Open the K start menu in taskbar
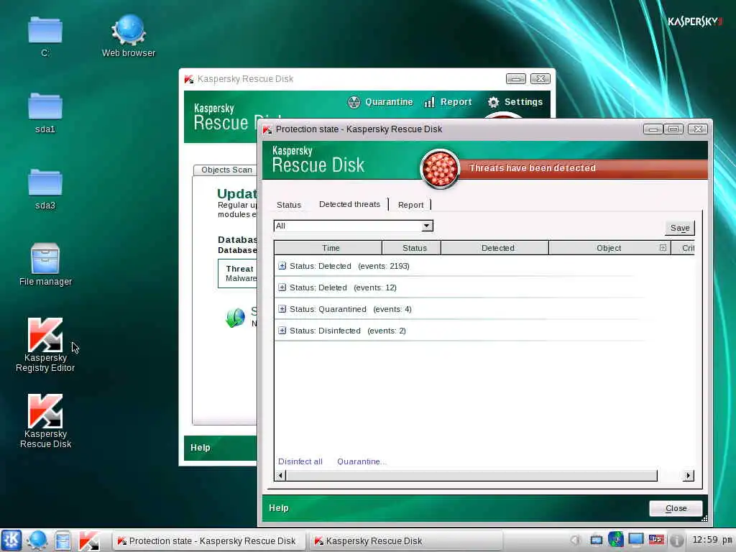 point(11,540)
